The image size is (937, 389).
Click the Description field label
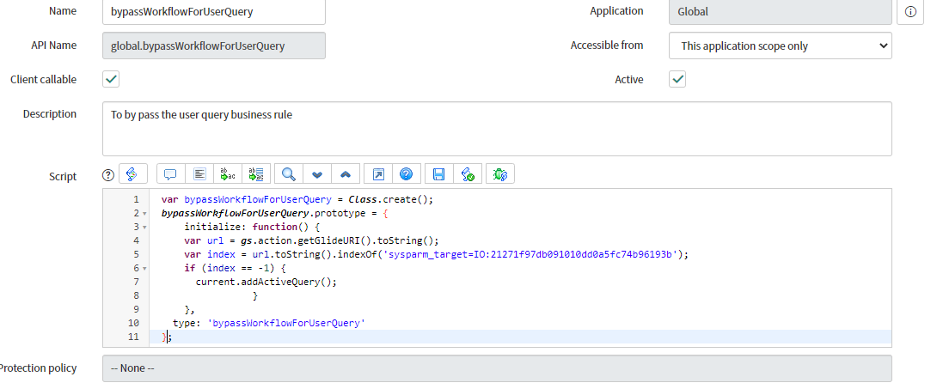50,114
